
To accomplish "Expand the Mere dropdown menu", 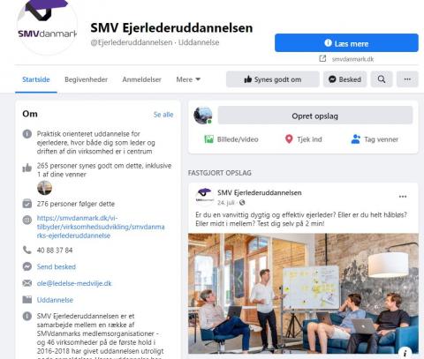I will [188, 79].
